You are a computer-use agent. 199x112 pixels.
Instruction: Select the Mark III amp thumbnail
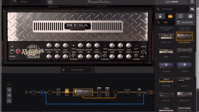184,80
